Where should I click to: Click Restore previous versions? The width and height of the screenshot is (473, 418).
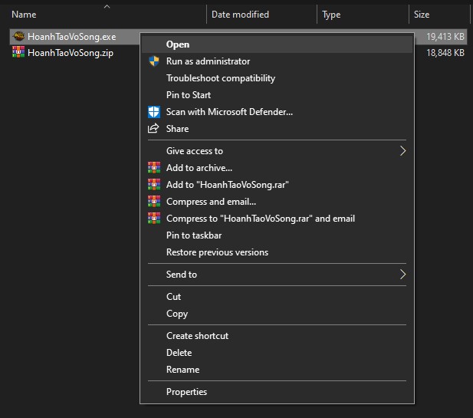217,252
